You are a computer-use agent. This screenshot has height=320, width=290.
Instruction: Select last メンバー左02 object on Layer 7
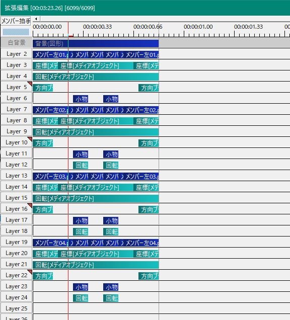142,110
